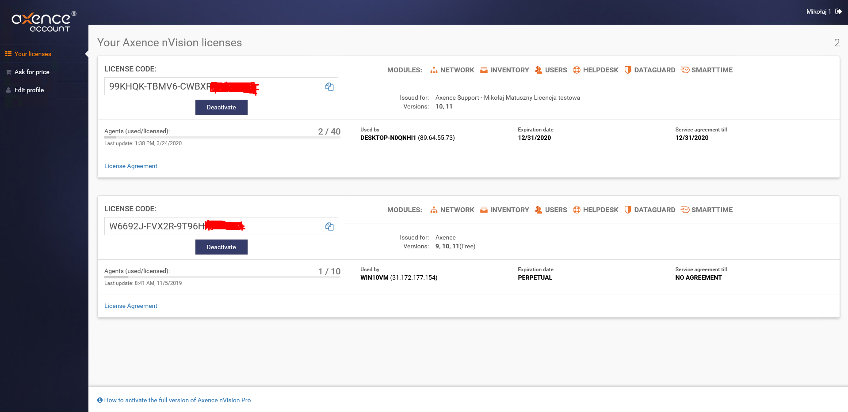Click the Network module icon in first license

click(434, 70)
